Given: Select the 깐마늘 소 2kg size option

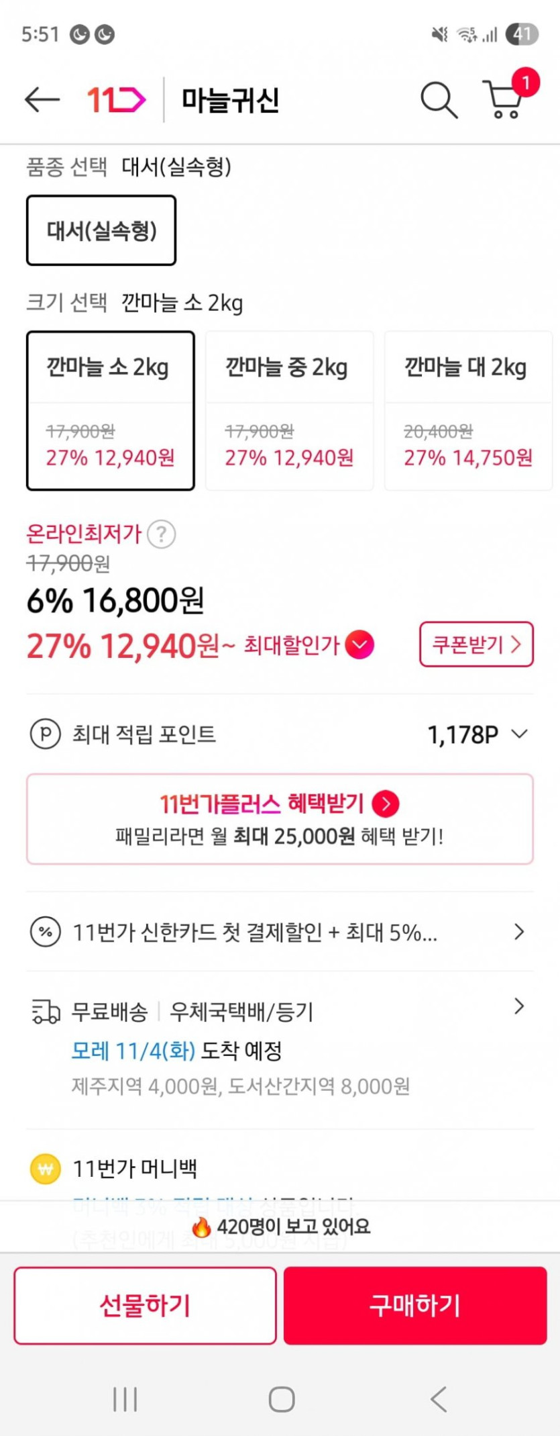Looking at the screenshot, I should tap(111, 410).
